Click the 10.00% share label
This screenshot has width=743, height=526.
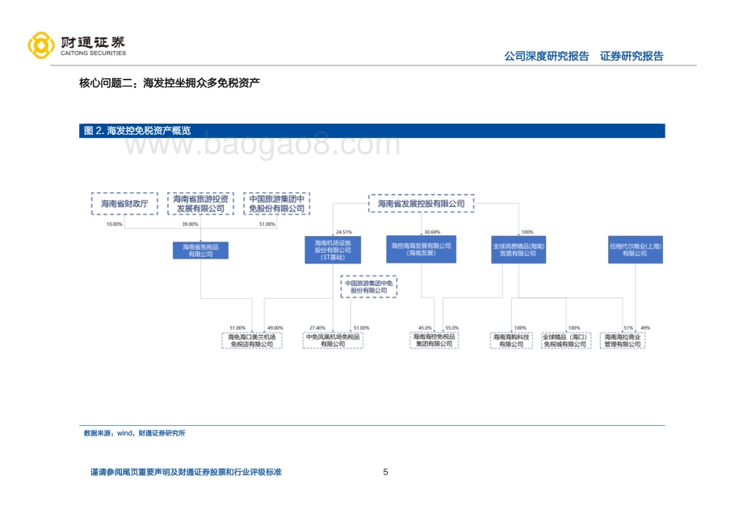pos(114,224)
